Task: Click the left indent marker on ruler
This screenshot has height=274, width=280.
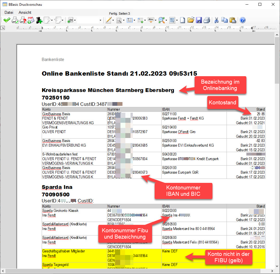Action: point(42,28)
